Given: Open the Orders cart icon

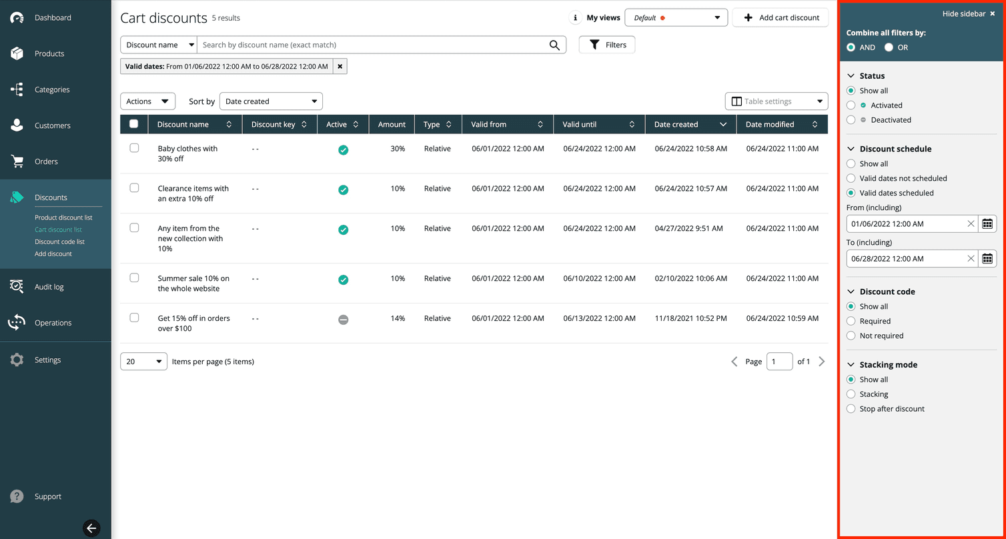Looking at the screenshot, I should tap(17, 161).
